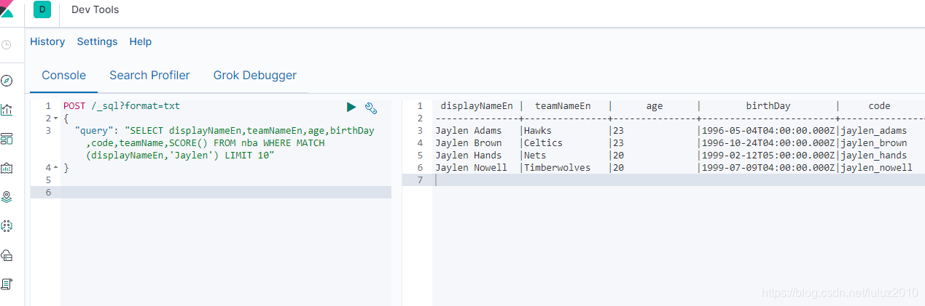Screen dimensions: 925x306
Task: Open the History link
Action: 47,41
